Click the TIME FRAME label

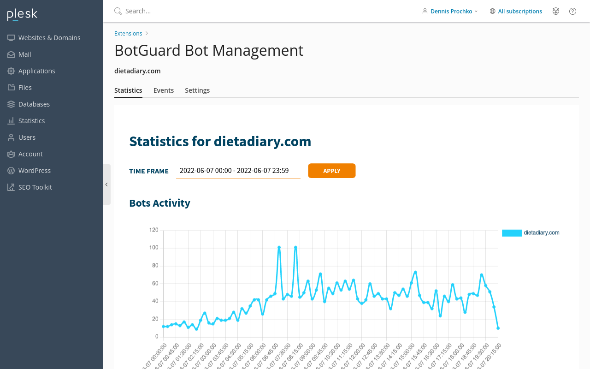click(x=149, y=171)
